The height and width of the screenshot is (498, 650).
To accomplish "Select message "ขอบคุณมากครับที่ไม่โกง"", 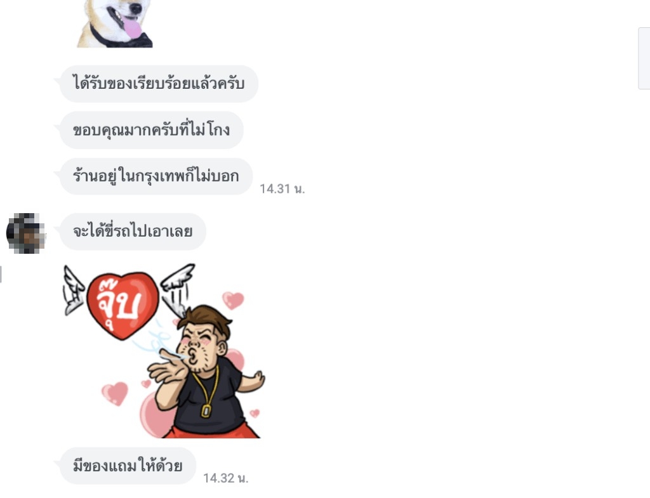I will [x=151, y=130].
